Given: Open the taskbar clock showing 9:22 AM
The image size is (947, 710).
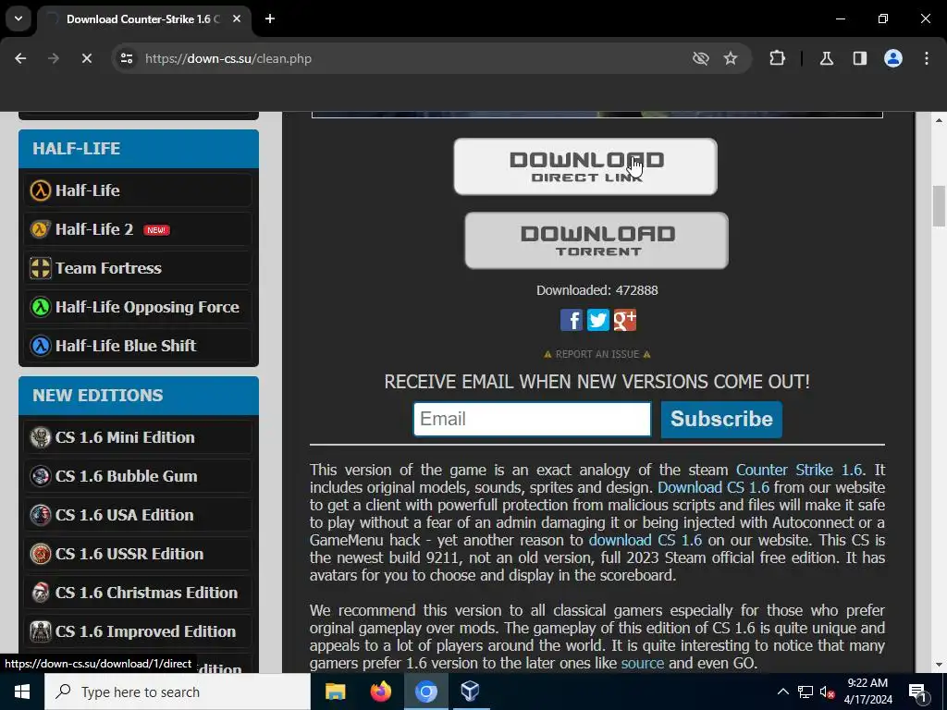Looking at the screenshot, I should coord(867,692).
